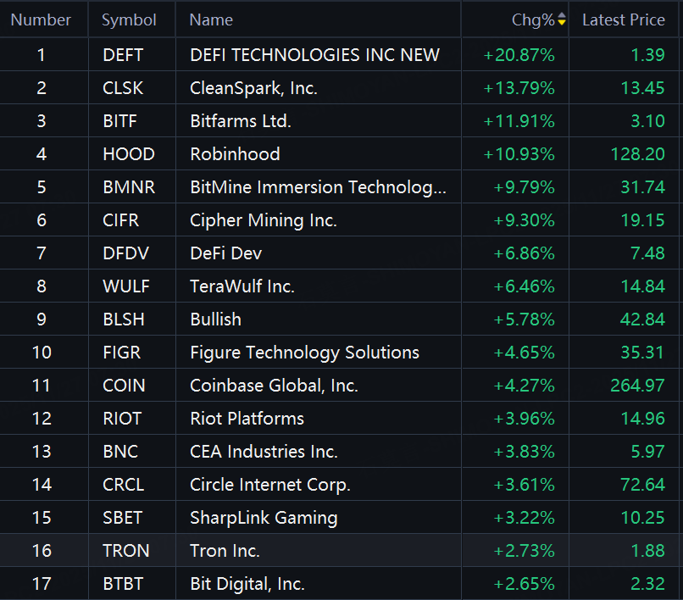
Task: Click the Number column header
Action: [x=41, y=20]
